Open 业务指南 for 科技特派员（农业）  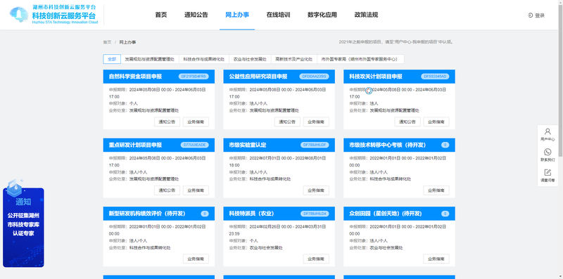point(316,259)
